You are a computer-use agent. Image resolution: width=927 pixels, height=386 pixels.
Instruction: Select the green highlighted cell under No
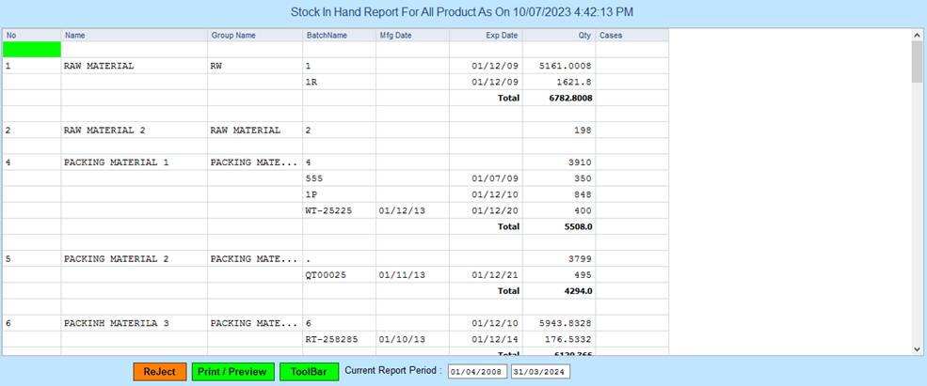point(32,49)
